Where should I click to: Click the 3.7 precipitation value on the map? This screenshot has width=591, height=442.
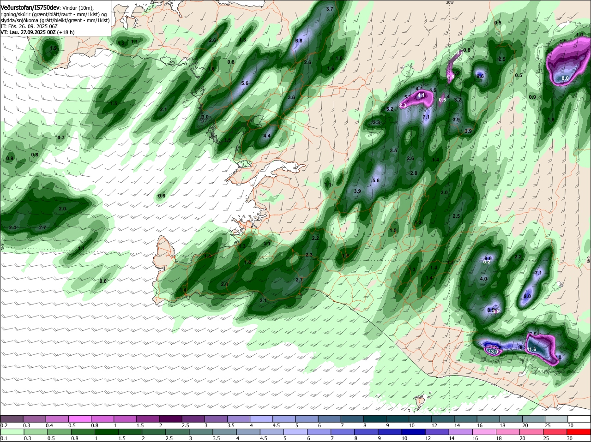tap(329, 9)
